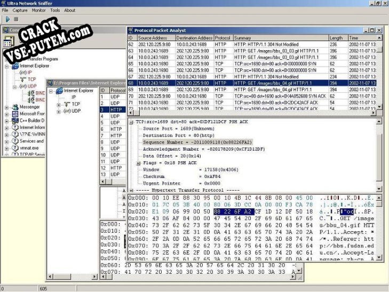Click UDP icon in E:\Program Files window tree
Viewport: 389px width, 292px height.
[x=67, y=111]
